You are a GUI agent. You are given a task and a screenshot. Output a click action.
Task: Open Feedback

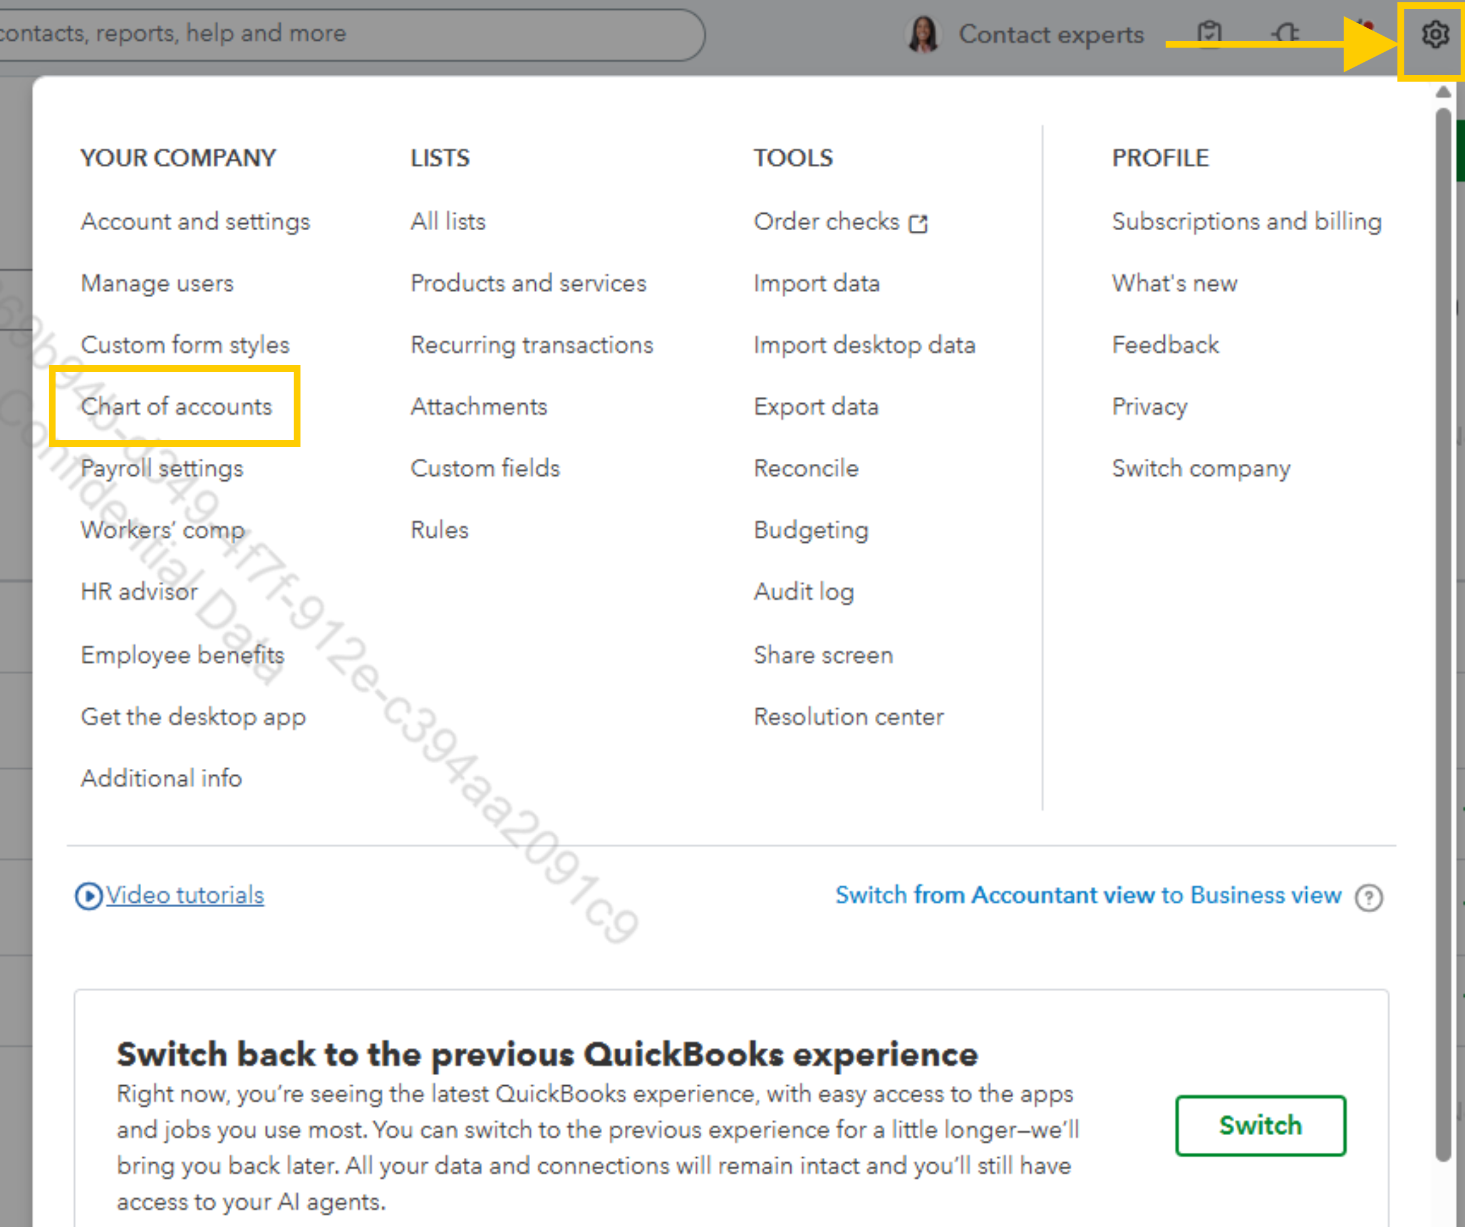pos(1166,345)
